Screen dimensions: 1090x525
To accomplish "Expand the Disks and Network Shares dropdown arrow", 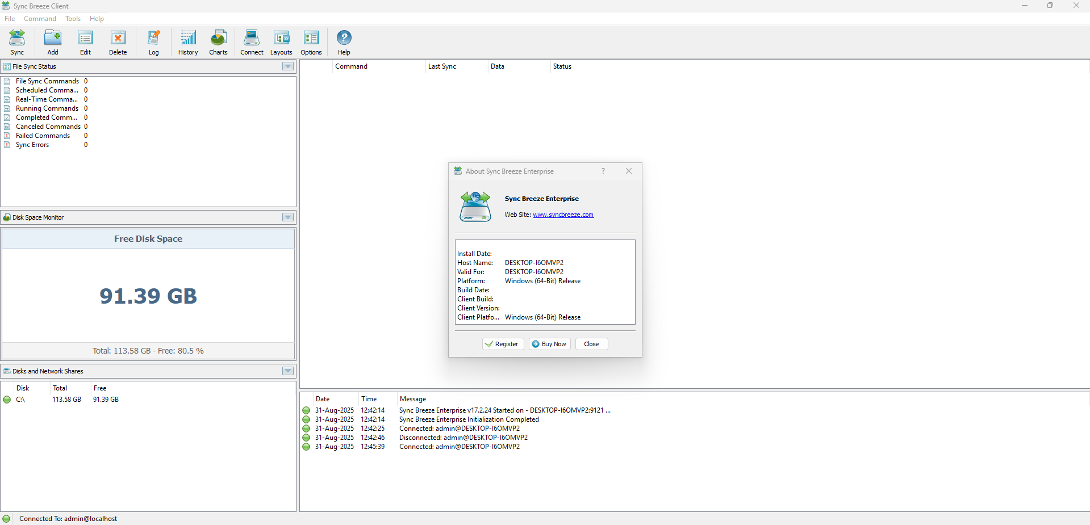I will (288, 371).
